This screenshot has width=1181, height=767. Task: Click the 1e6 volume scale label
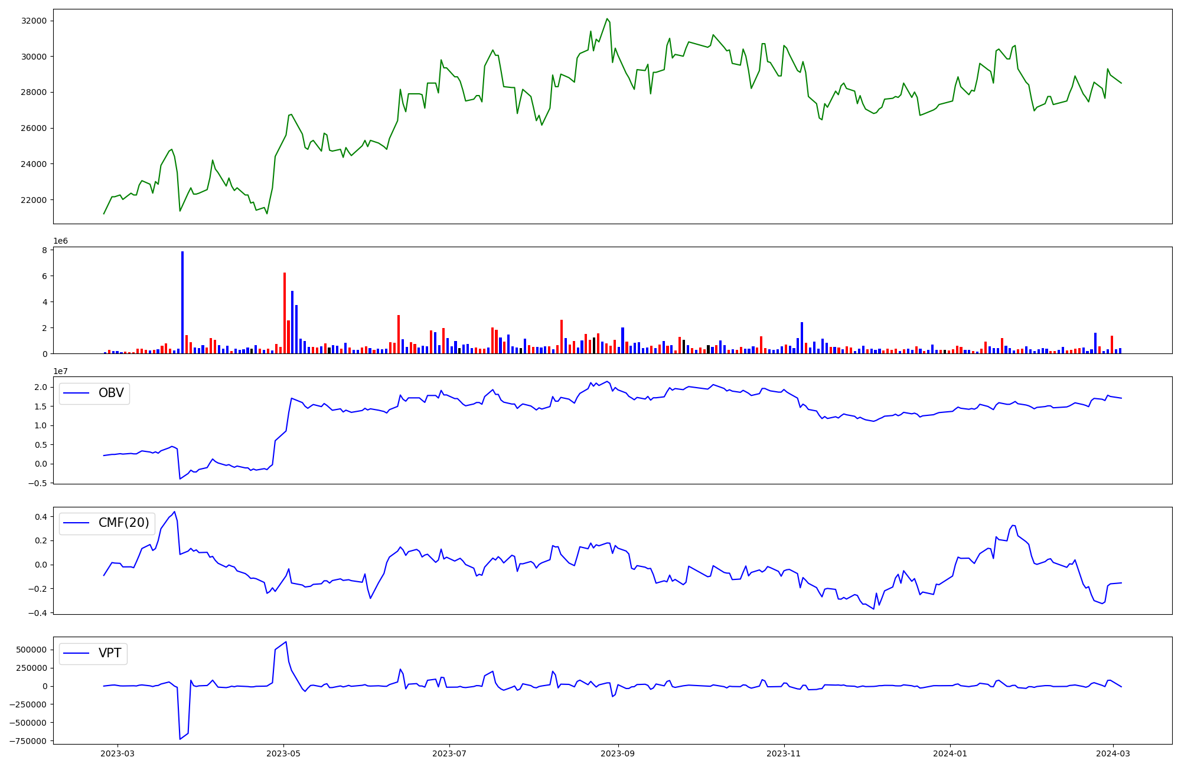point(60,241)
